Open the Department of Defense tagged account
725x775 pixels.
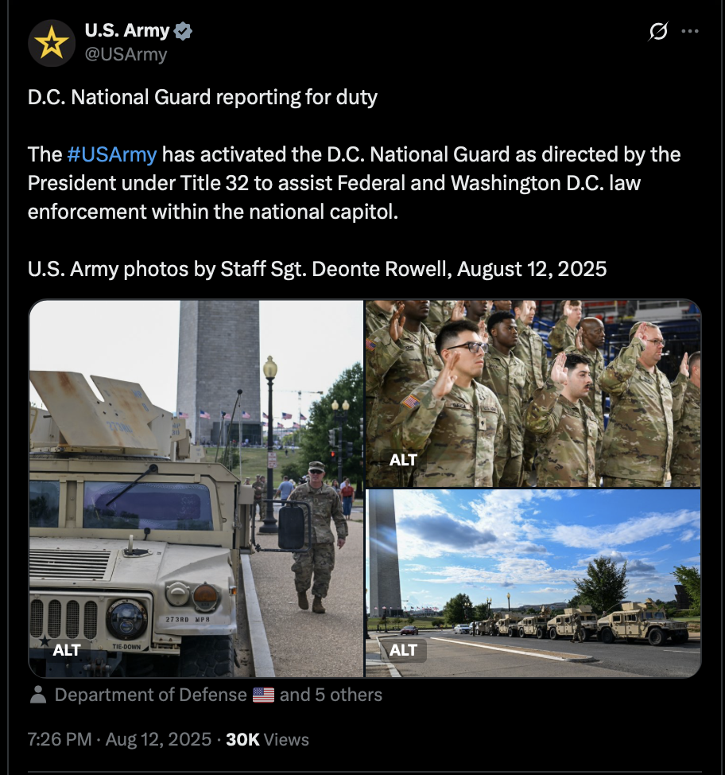150,695
